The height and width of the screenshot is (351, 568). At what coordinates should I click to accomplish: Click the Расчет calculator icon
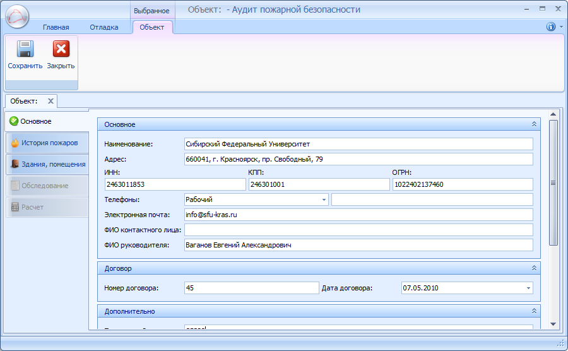coord(15,207)
